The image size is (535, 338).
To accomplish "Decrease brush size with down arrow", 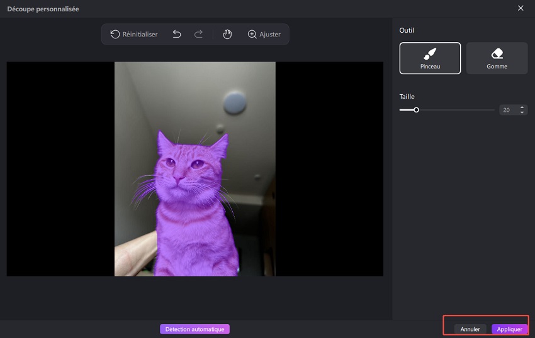I will point(522,112).
